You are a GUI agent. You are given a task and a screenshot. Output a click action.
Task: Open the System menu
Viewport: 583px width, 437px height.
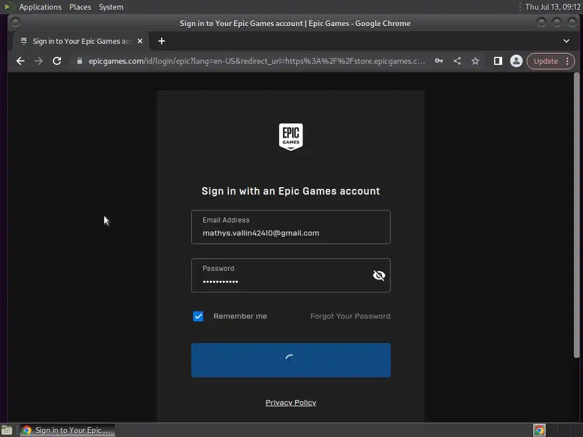(x=111, y=7)
